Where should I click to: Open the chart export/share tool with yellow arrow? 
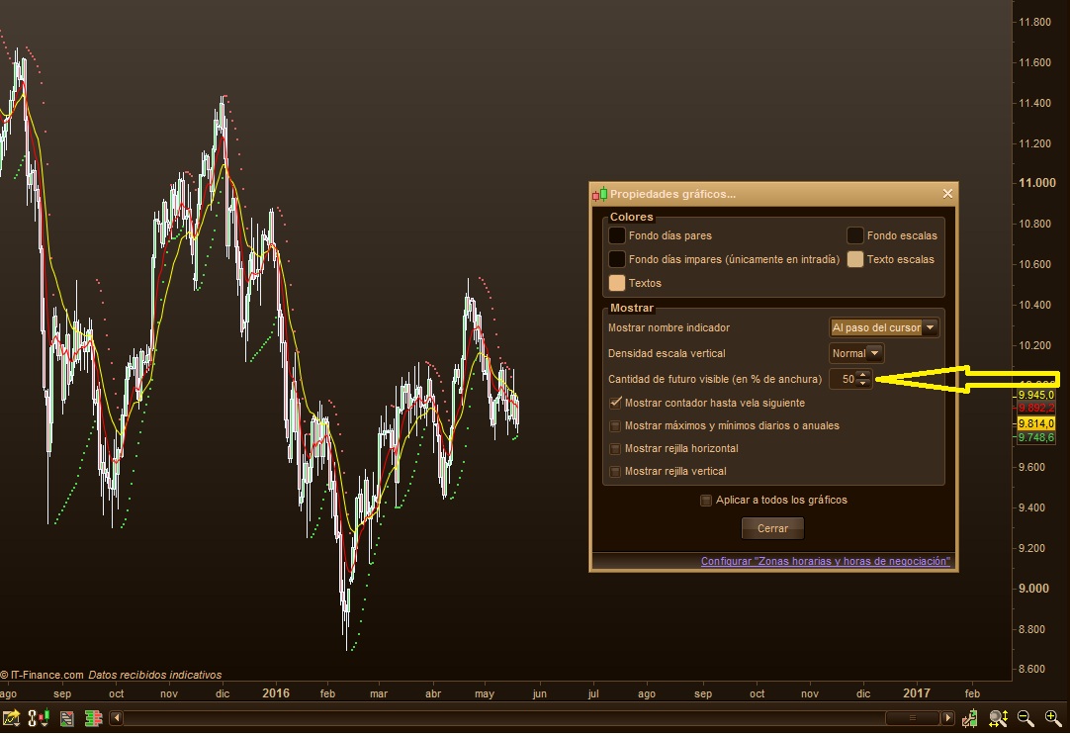click(x=12, y=717)
